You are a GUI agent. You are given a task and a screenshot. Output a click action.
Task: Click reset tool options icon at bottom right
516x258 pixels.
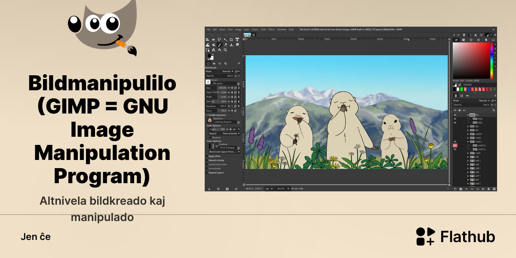[236, 189]
